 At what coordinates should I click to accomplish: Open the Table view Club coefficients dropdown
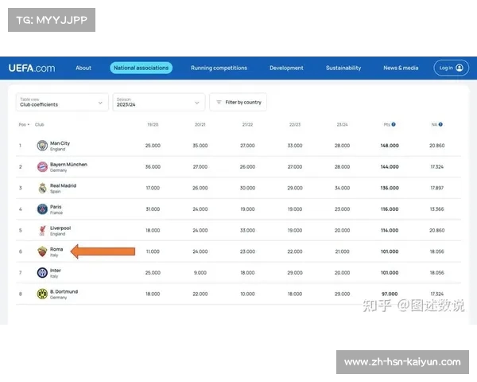click(x=62, y=102)
